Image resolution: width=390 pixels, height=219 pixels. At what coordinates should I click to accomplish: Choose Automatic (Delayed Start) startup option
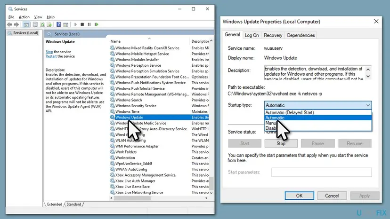click(318, 112)
